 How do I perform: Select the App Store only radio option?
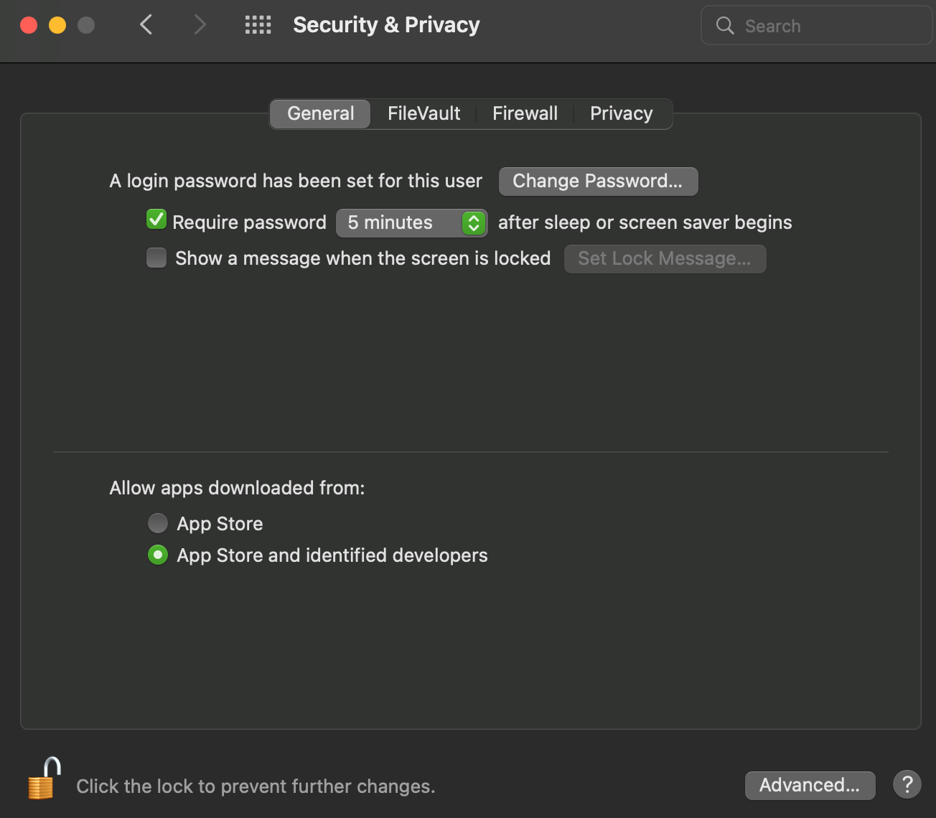point(158,523)
